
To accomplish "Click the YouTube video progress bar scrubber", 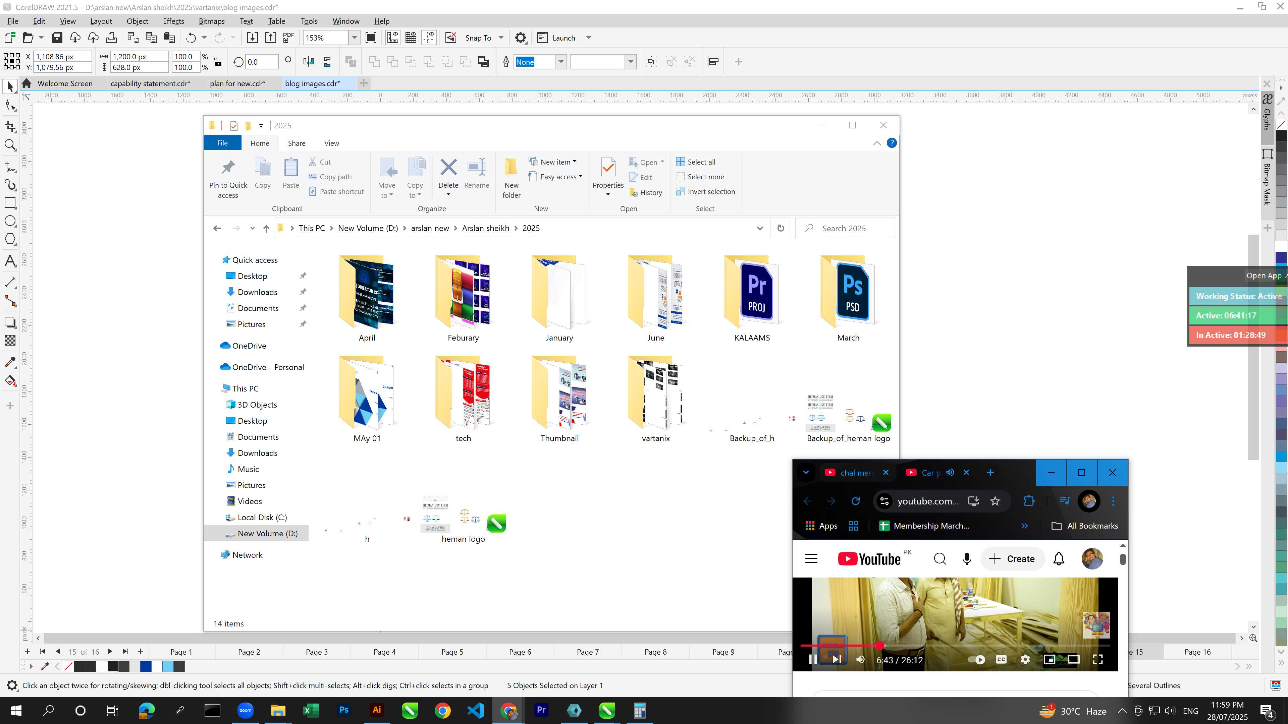I will (880, 646).
